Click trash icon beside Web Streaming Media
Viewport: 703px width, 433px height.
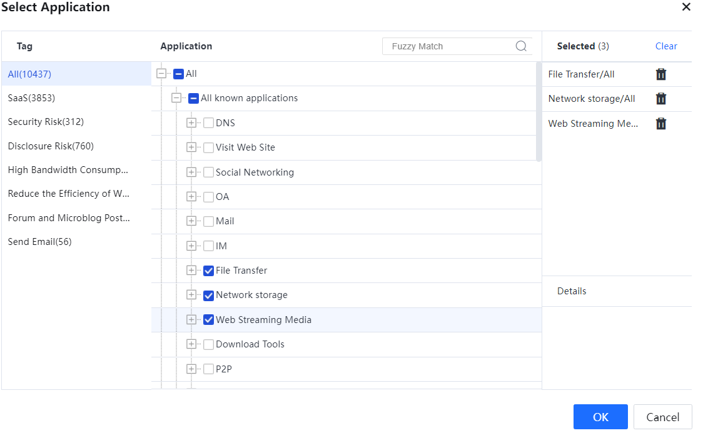[661, 124]
